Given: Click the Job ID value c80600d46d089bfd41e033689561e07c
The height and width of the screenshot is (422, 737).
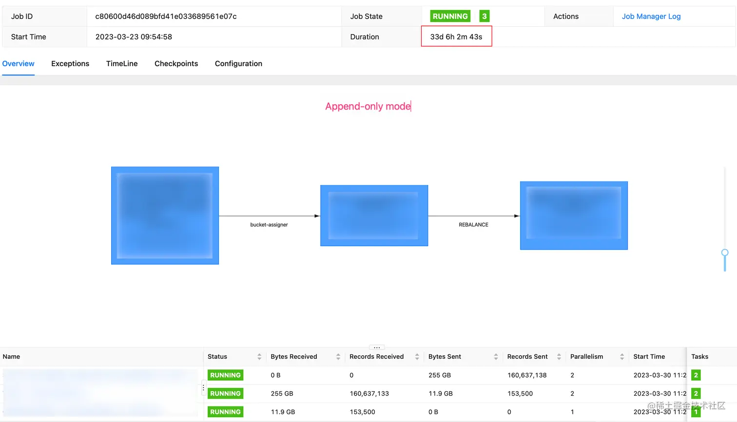Looking at the screenshot, I should 166,17.
